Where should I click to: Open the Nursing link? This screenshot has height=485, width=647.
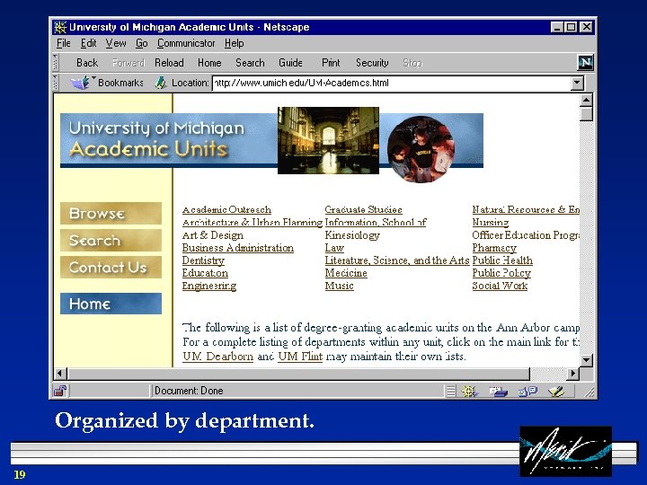pos(491,223)
